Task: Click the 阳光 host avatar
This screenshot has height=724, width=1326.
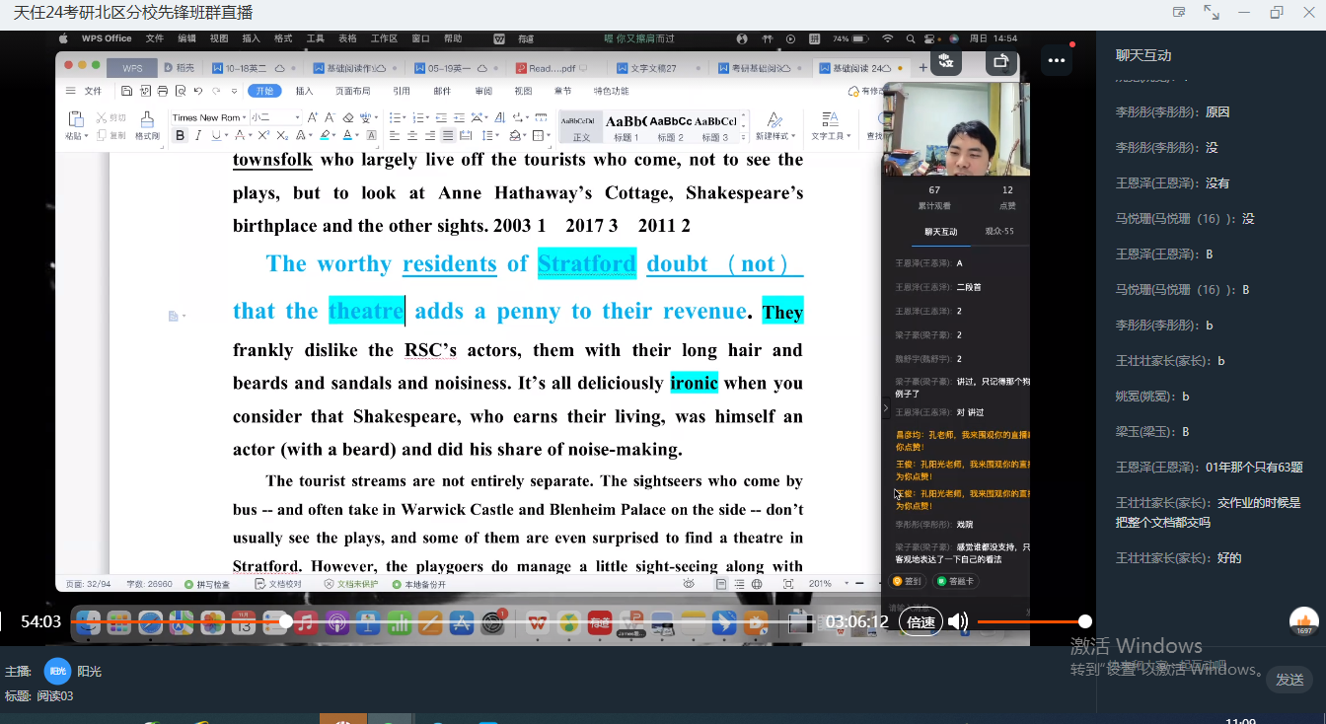Action: pyautogui.click(x=57, y=671)
